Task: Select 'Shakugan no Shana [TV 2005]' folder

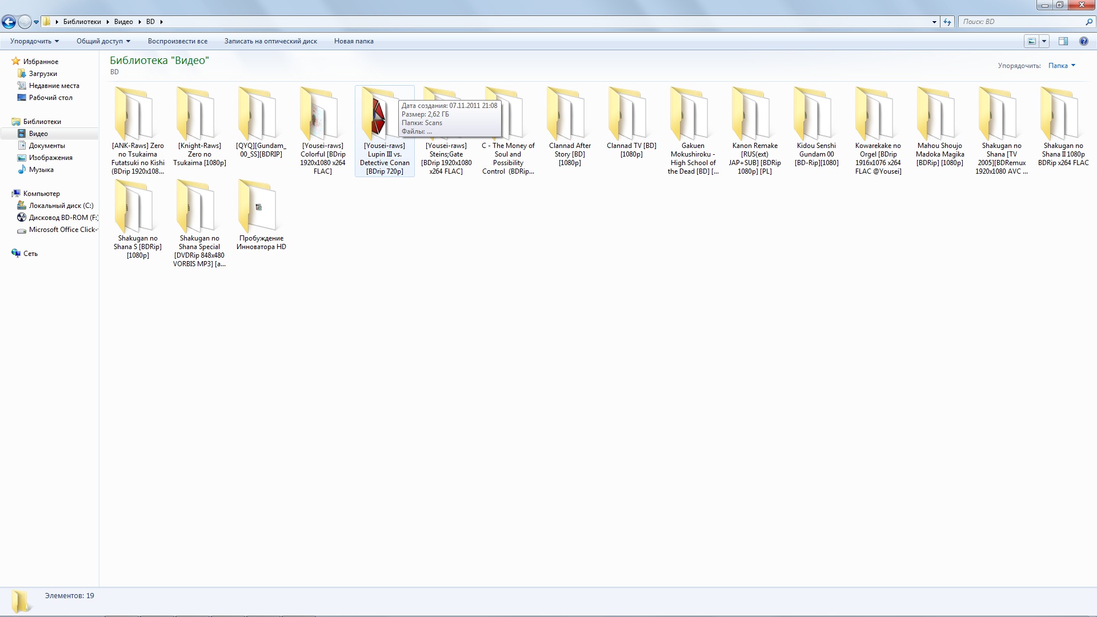Action: click(x=1002, y=131)
